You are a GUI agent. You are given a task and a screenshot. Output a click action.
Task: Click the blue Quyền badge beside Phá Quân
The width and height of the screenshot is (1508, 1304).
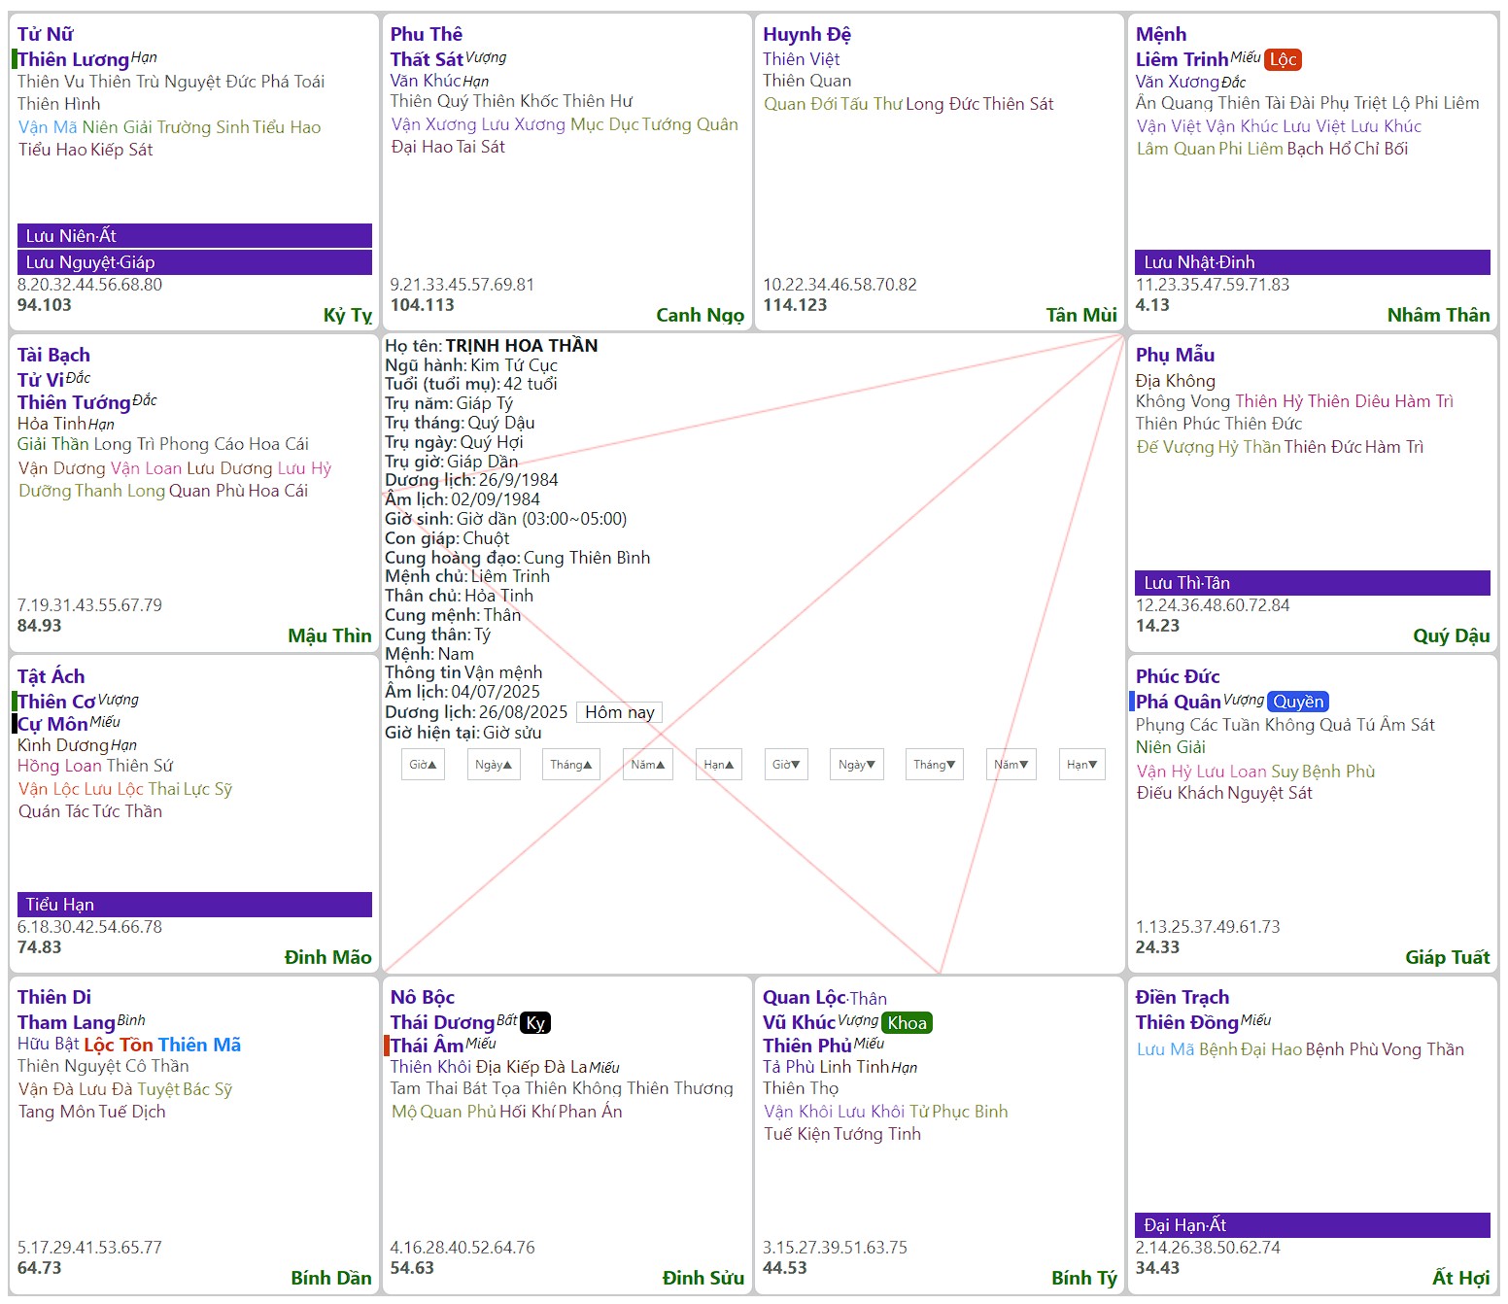(x=1298, y=702)
